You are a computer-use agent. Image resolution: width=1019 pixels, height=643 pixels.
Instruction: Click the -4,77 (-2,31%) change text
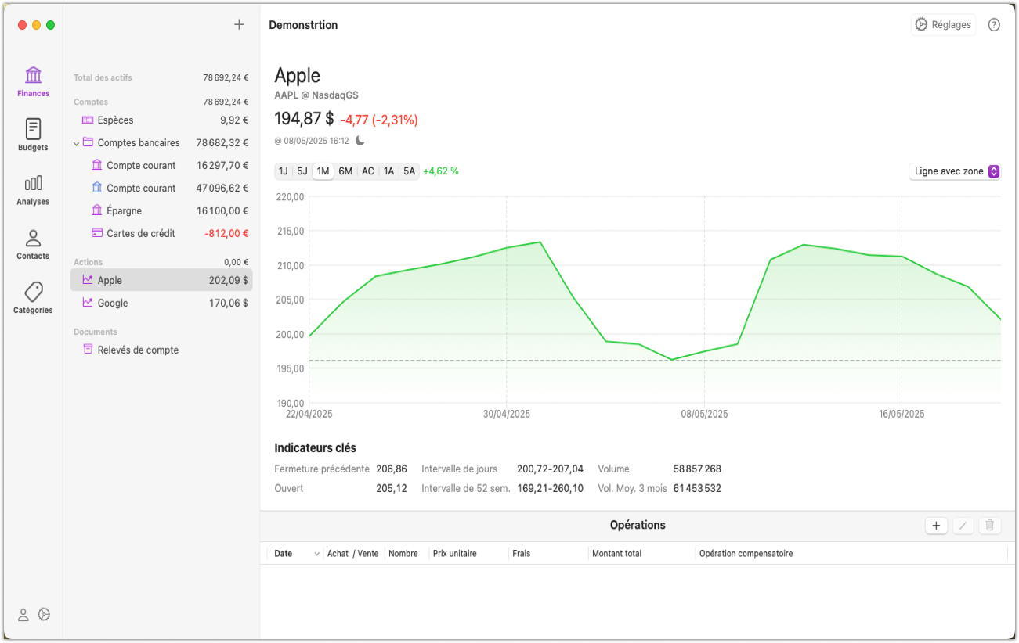(x=379, y=120)
